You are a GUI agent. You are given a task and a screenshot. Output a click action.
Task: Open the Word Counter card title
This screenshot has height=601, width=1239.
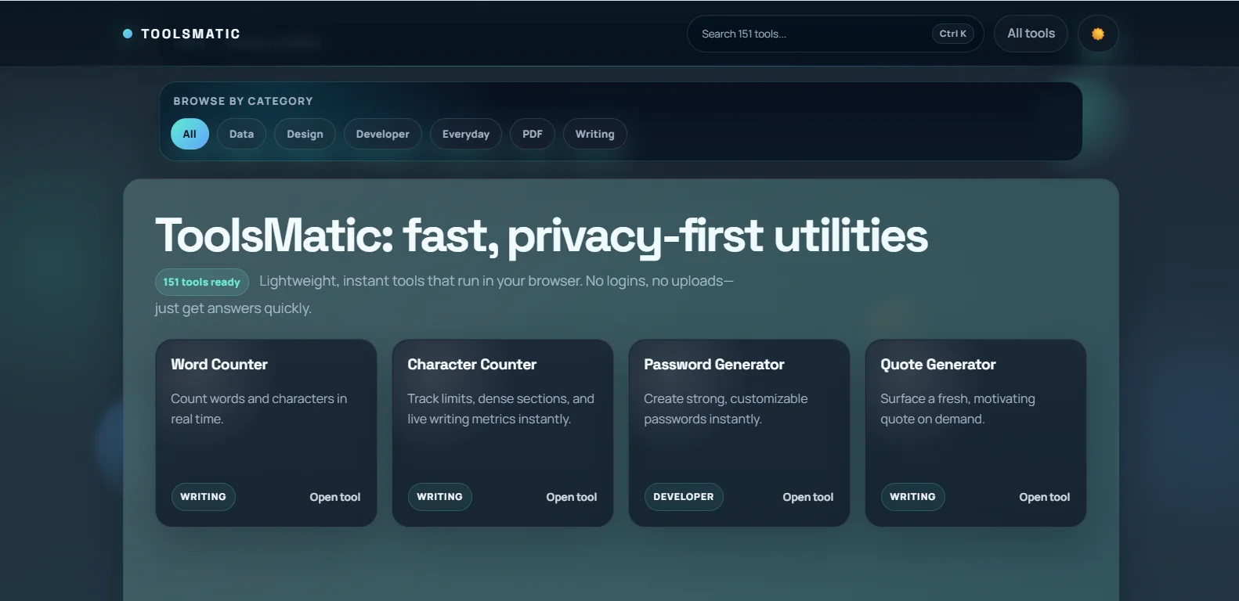pos(219,364)
